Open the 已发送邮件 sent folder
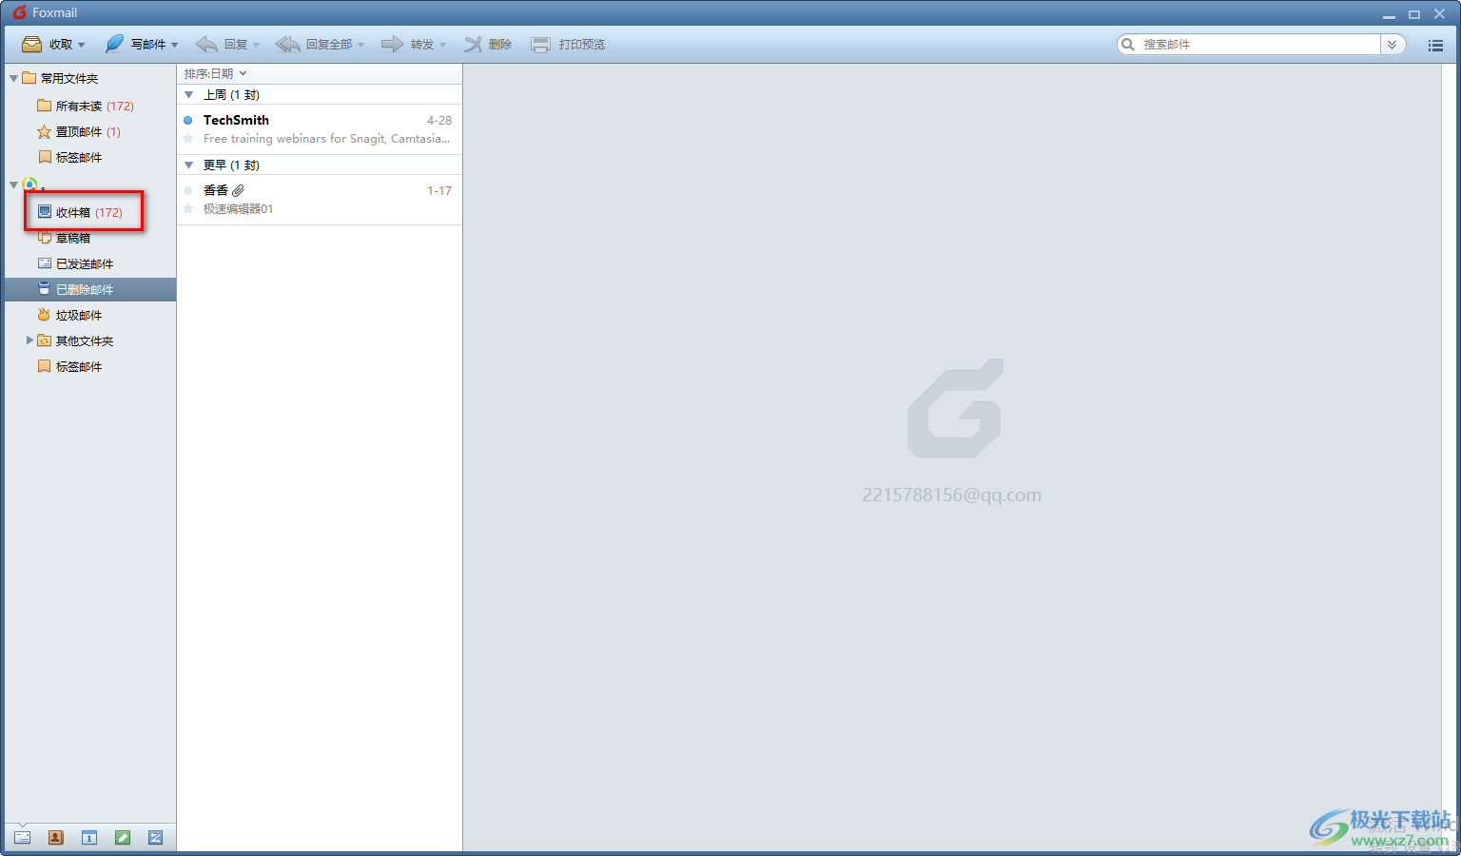 click(75, 263)
